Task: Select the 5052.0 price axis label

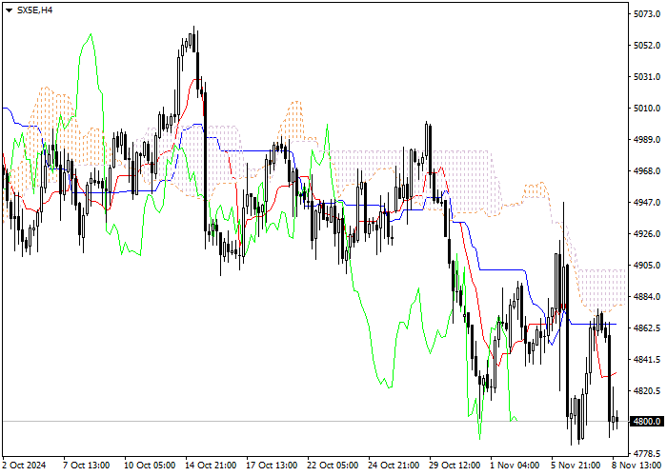Action: click(647, 46)
